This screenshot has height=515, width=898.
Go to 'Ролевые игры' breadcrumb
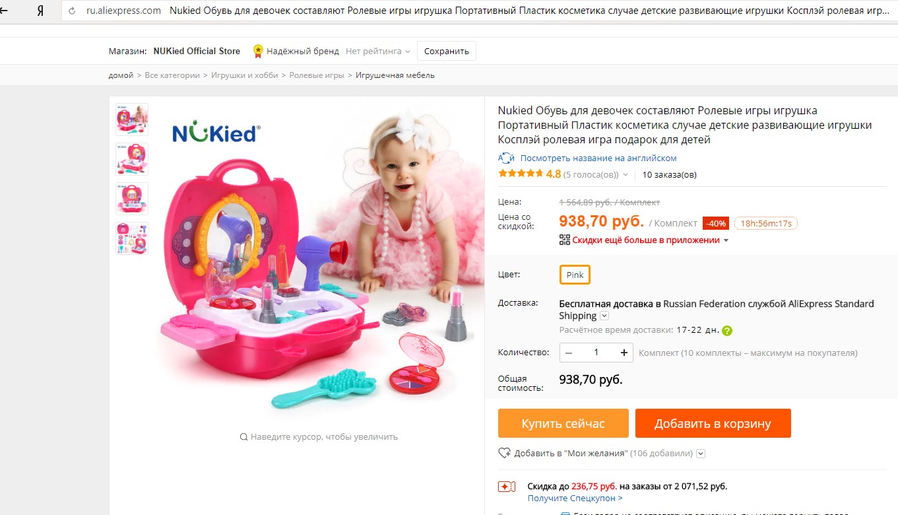317,75
